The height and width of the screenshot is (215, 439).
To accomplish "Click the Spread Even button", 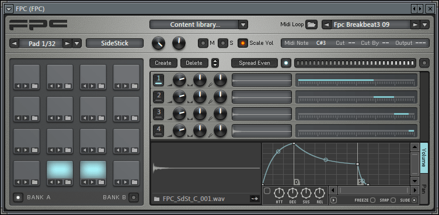I will [254, 63].
